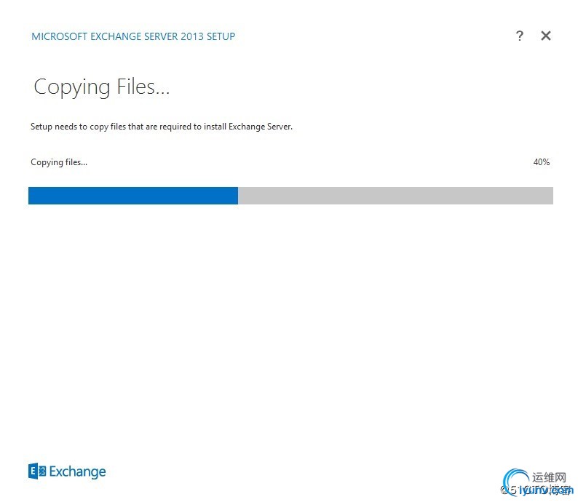This screenshot has width=578, height=502.
Task: Click the Exchange logo icon
Action: pos(37,471)
